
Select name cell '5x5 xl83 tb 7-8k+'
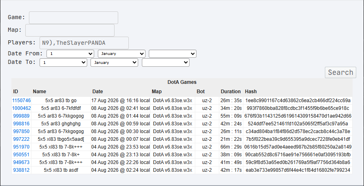(x=61, y=155)
